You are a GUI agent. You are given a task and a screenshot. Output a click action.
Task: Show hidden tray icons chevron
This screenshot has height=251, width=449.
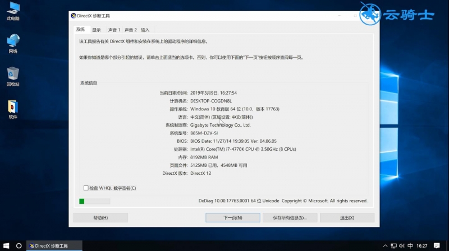tap(385, 246)
